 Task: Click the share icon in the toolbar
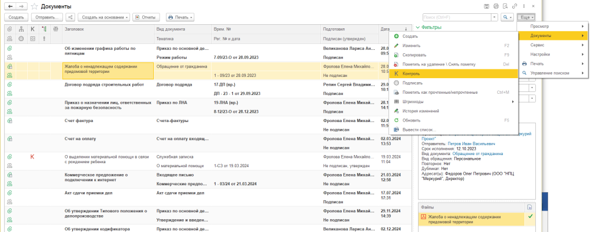[x=71, y=17]
